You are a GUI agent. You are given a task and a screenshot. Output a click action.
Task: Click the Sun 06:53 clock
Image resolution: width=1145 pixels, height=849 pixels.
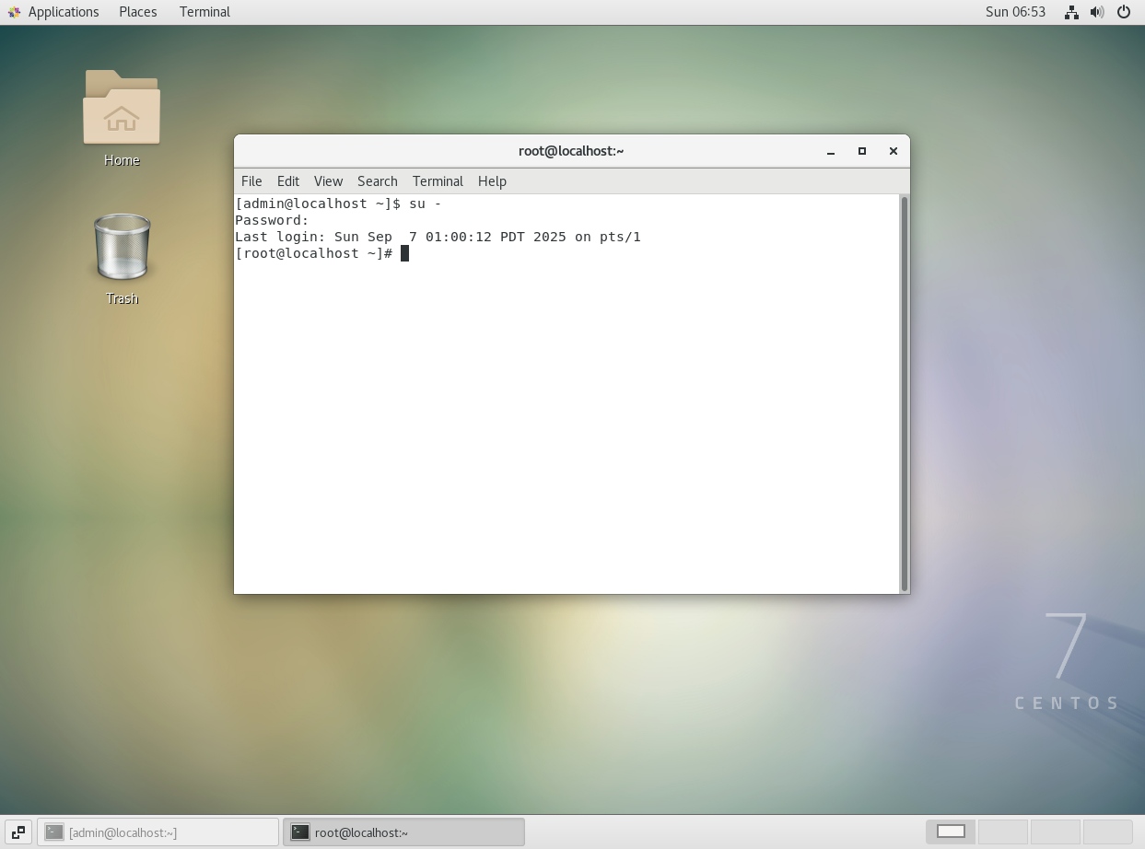pos(1015,12)
